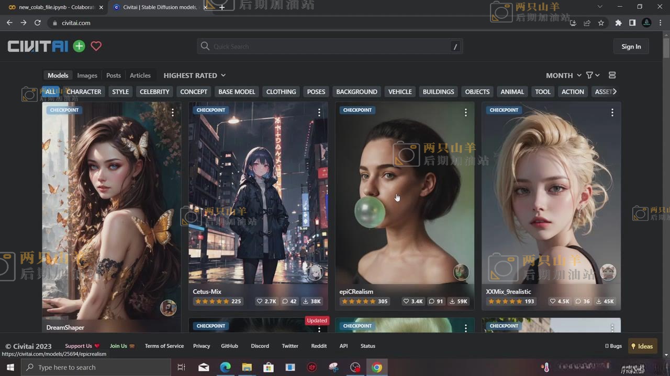Switch to the Images tab
This screenshot has width=670, height=376.
point(87,75)
